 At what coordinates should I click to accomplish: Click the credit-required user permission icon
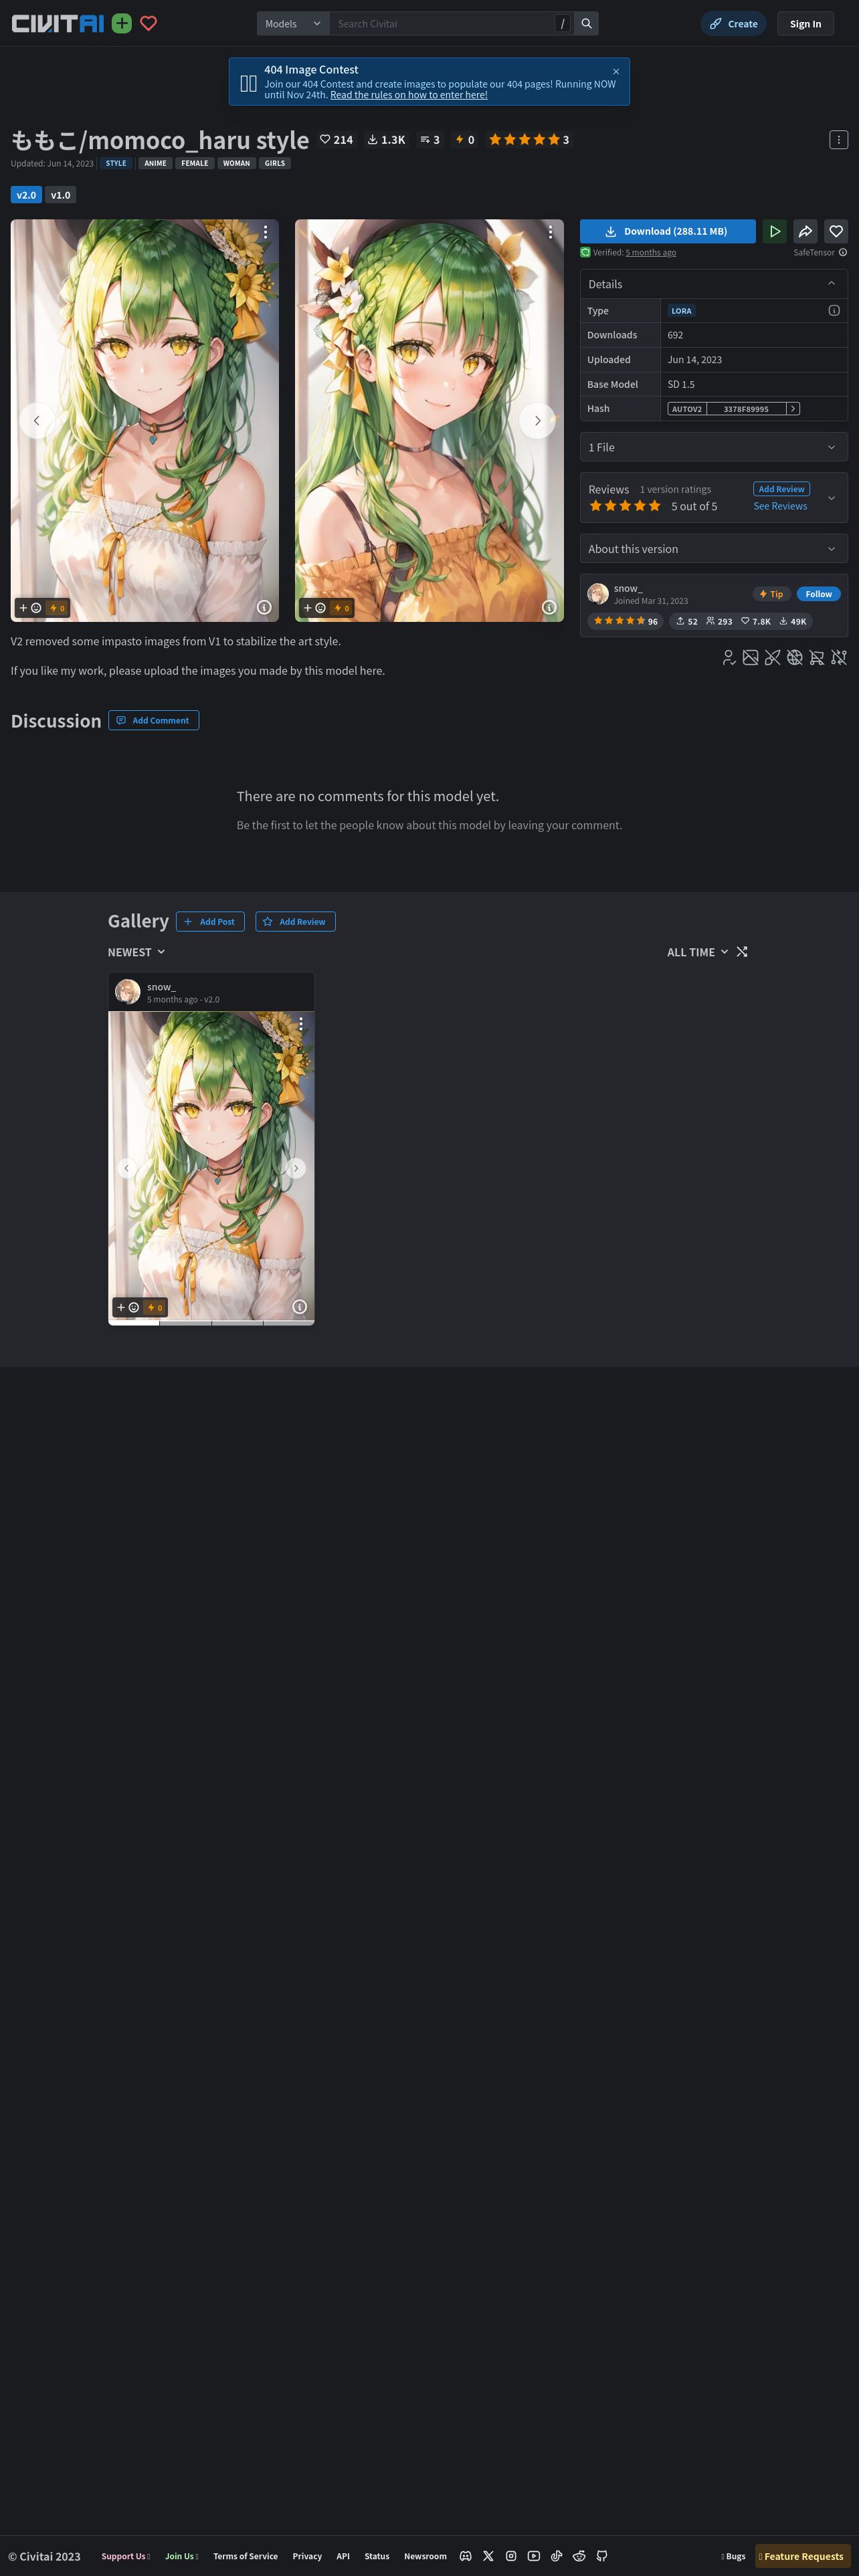tap(729, 657)
